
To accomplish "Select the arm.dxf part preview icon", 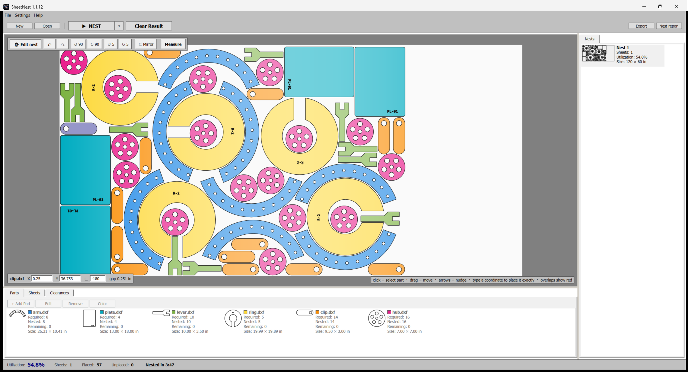I will 17,314.
